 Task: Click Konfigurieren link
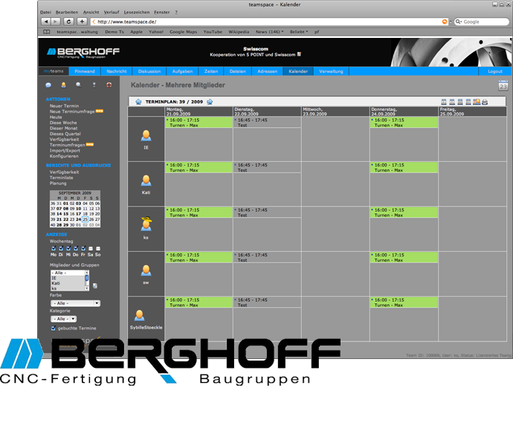(x=64, y=156)
